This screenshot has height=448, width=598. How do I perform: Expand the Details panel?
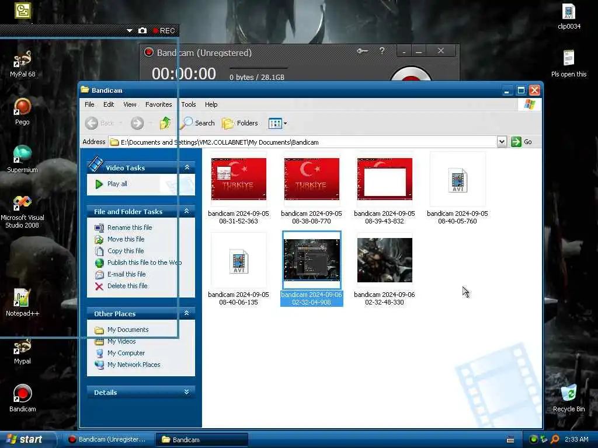click(x=186, y=392)
